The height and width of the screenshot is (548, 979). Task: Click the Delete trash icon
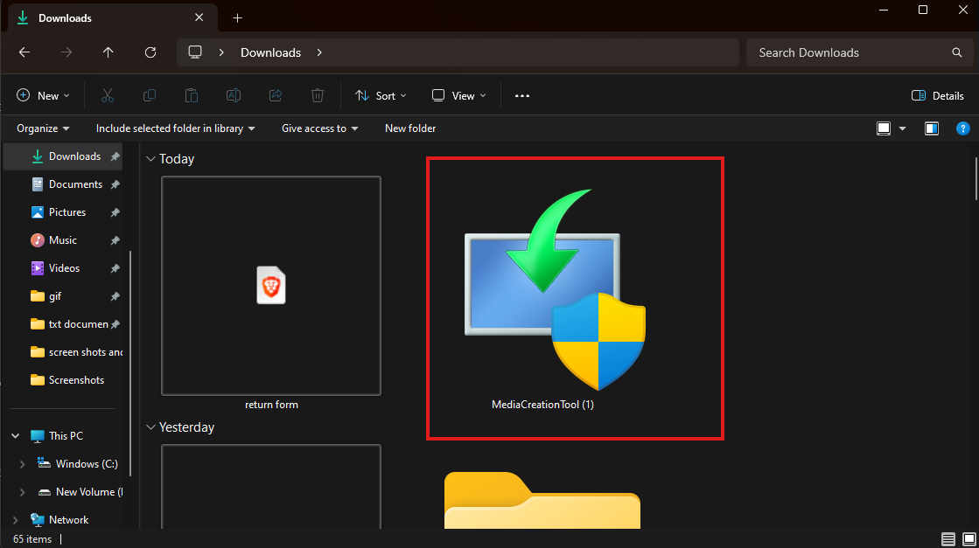pos(318,95)
